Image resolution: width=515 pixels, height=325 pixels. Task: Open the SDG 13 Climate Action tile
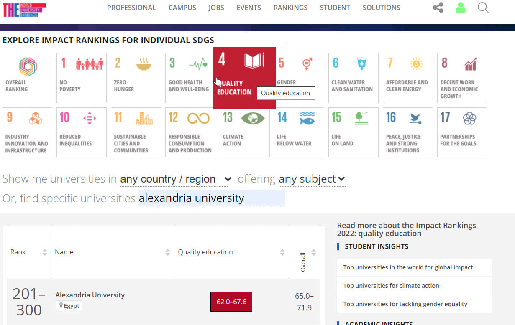[244, 132]
